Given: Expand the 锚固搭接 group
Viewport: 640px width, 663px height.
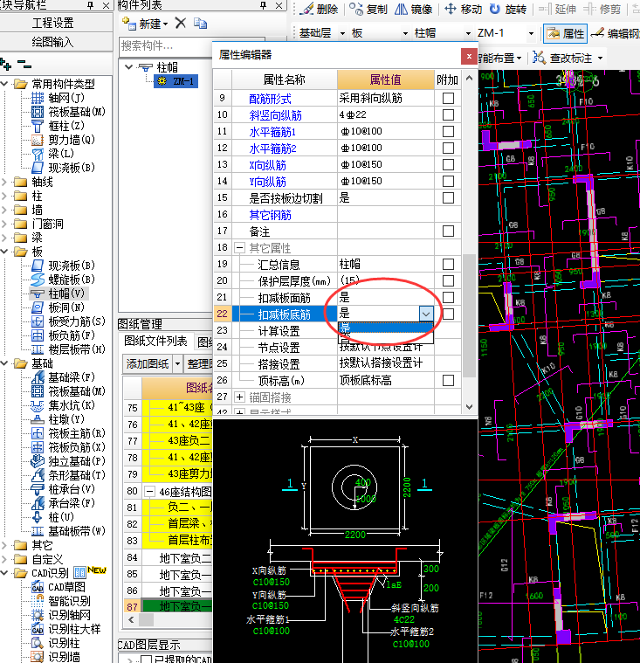Looking at the screenshot, I should [240, 397].
